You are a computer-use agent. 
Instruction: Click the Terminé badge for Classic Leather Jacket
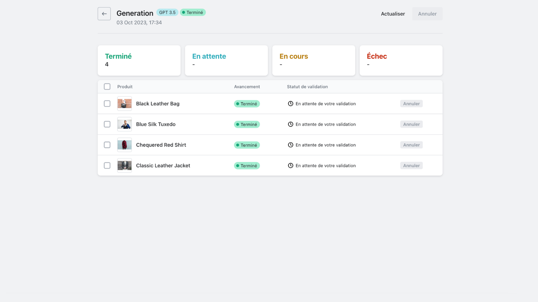tap(247, 166)
